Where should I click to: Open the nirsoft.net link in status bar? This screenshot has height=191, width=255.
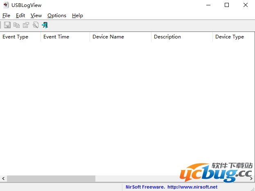(x=192, y=187)
